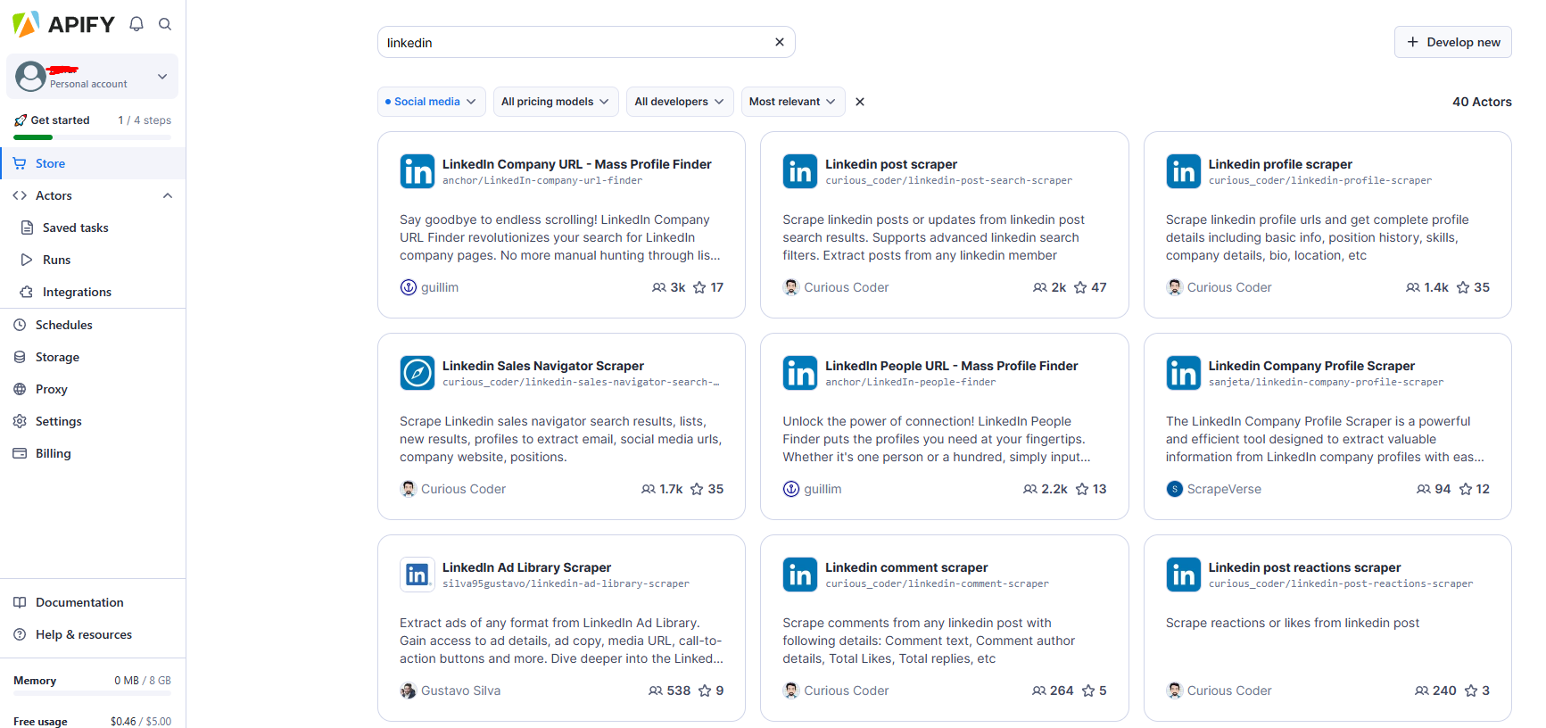Click Gustavo Silva developer avatar
Screen dimensions: 1546x728
point(408,691)
